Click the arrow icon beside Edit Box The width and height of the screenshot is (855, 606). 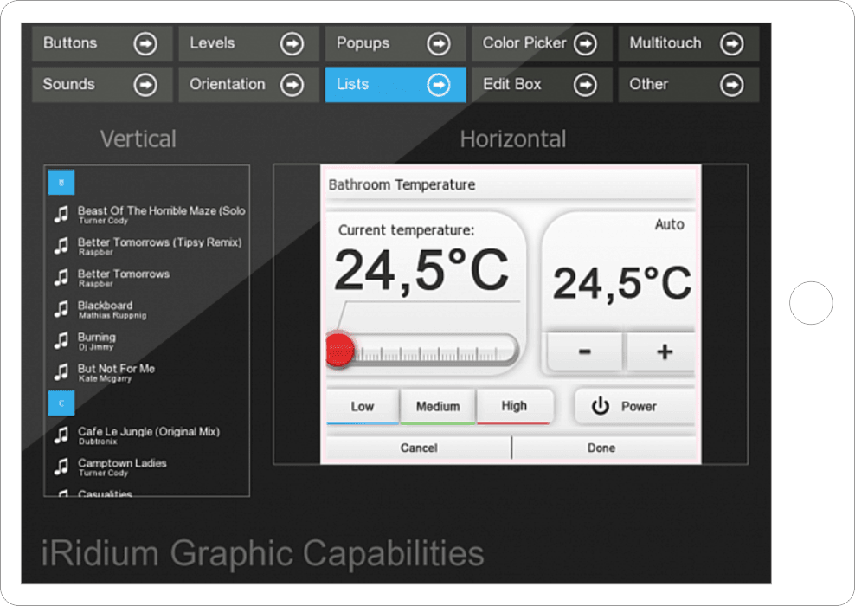point(586,85)
